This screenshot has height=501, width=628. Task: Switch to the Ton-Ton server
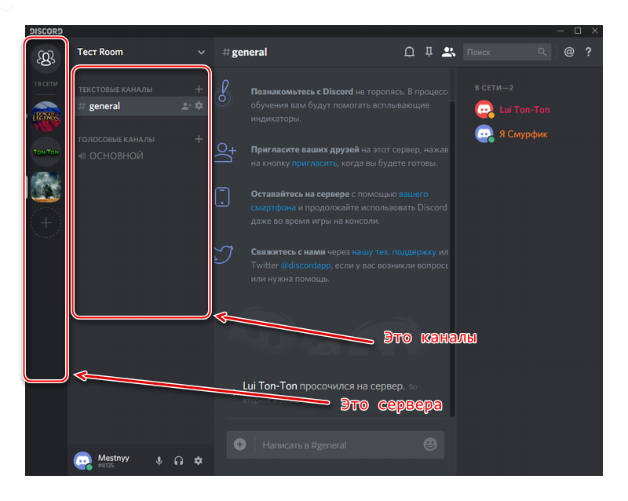[x=46, y=152]
